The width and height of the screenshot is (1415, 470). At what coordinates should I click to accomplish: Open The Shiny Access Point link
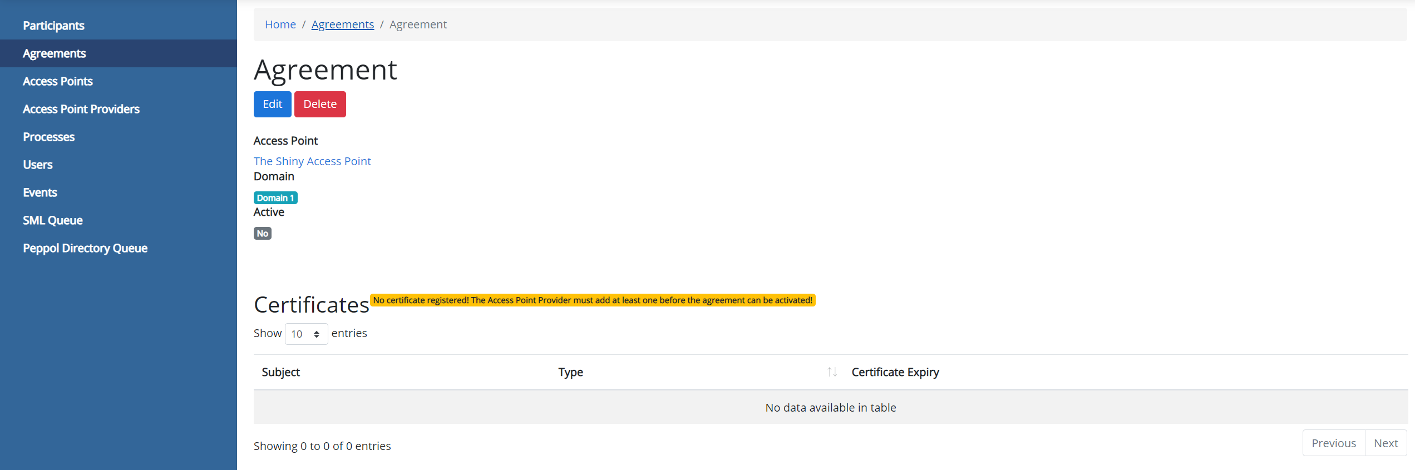click(x=312, y=161)
